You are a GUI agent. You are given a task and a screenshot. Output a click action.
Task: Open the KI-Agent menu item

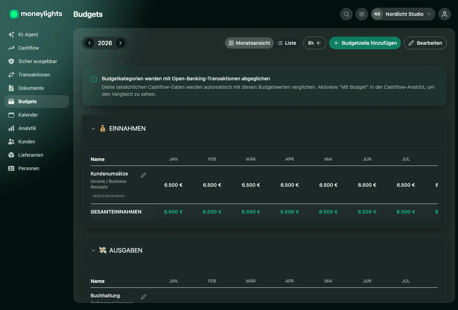[x=37, y=35]
